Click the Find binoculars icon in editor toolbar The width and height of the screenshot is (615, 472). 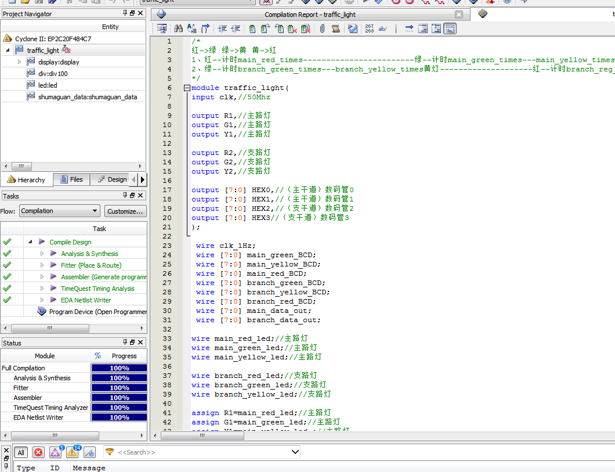coord(179,28)
